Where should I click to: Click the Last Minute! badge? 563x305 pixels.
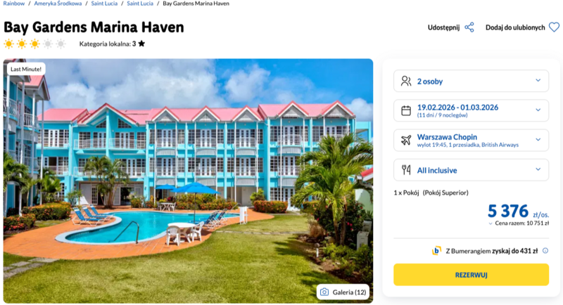pyautogui.click(x=27, y=69)
